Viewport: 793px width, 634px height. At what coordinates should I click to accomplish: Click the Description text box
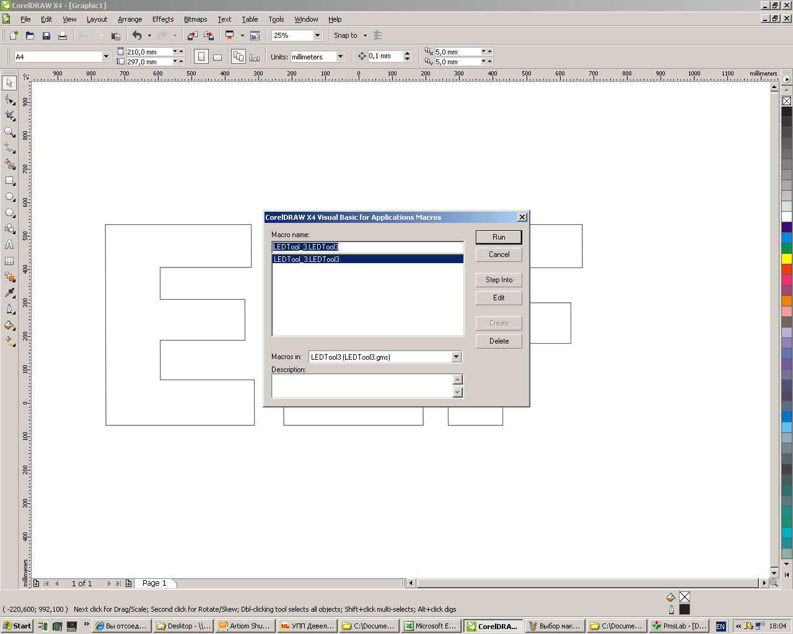coord(362,386)
